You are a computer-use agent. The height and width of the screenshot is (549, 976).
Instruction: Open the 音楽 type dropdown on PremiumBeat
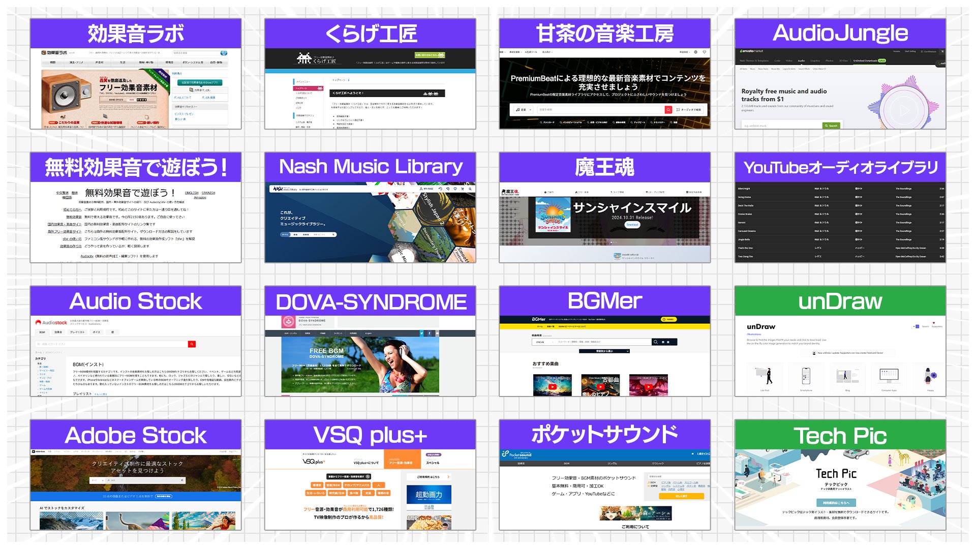point(523,110)
